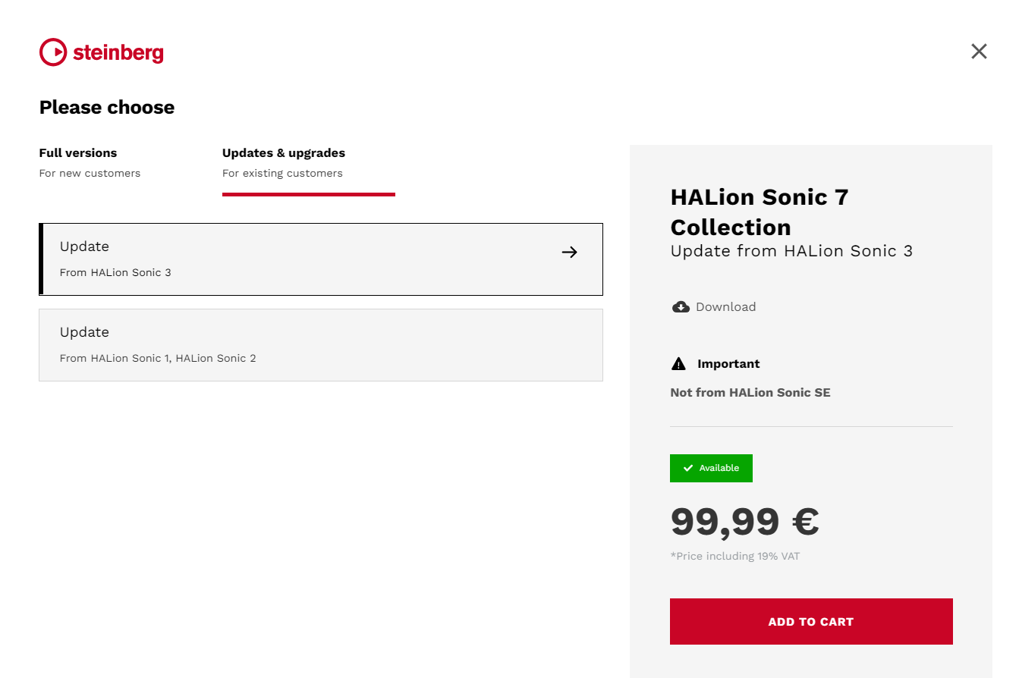Click the Important notice heading
This screenshot has width=1019, height=678.
click(728, 364)
